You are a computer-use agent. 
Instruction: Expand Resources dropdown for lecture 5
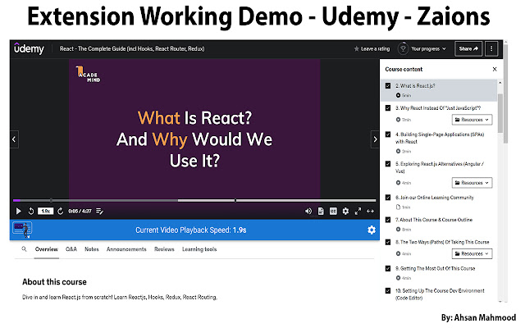472,183
